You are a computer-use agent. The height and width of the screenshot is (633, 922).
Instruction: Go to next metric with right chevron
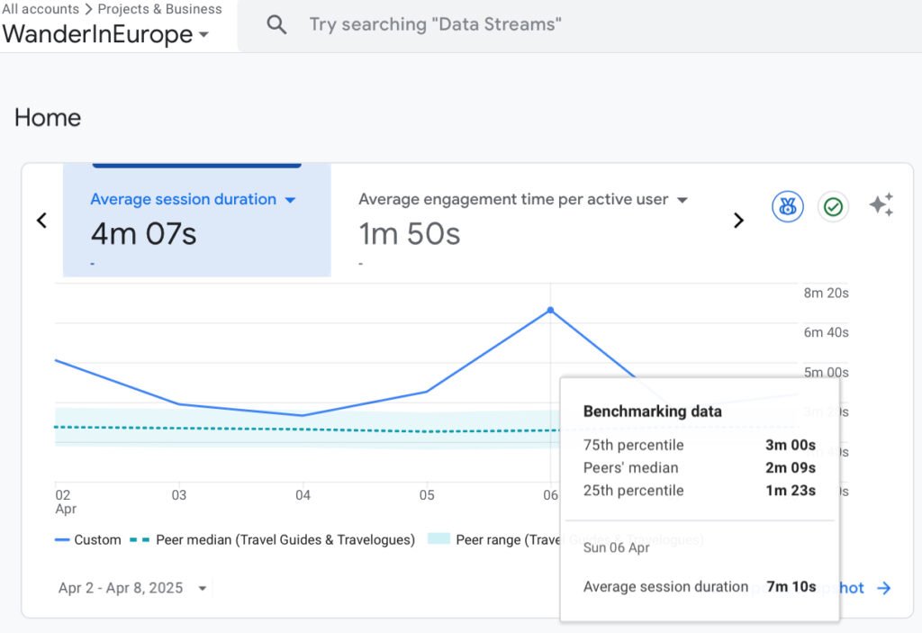click(738, 221)
